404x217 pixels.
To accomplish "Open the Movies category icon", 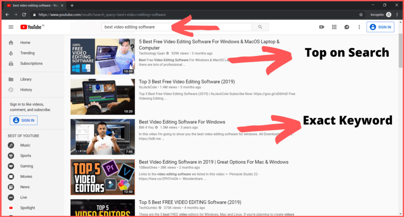I will (11, 177).
